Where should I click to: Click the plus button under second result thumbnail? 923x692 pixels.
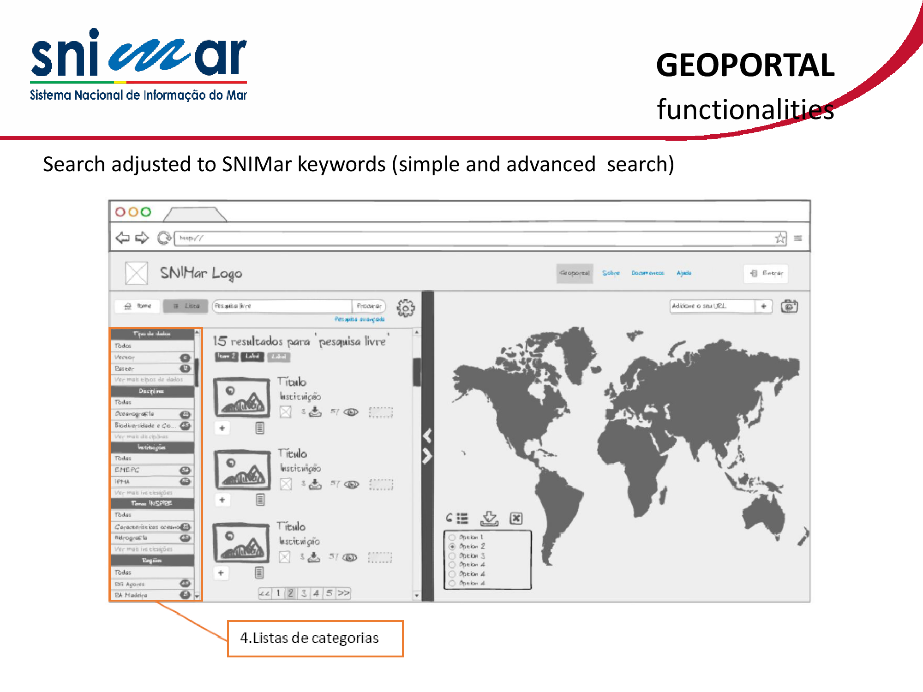(222, 500)
